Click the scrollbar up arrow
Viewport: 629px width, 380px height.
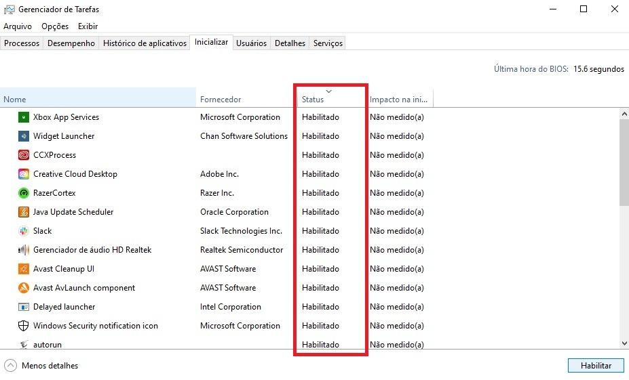[624, 114]
